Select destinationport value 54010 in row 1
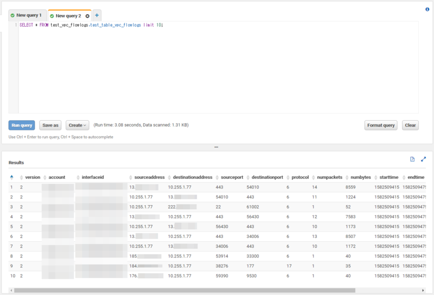 [x=253, y=187]
